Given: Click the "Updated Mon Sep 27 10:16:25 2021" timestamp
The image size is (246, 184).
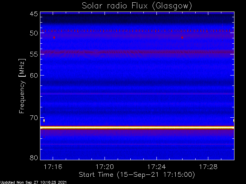Looking at the screenshot, I should [33, 182].
